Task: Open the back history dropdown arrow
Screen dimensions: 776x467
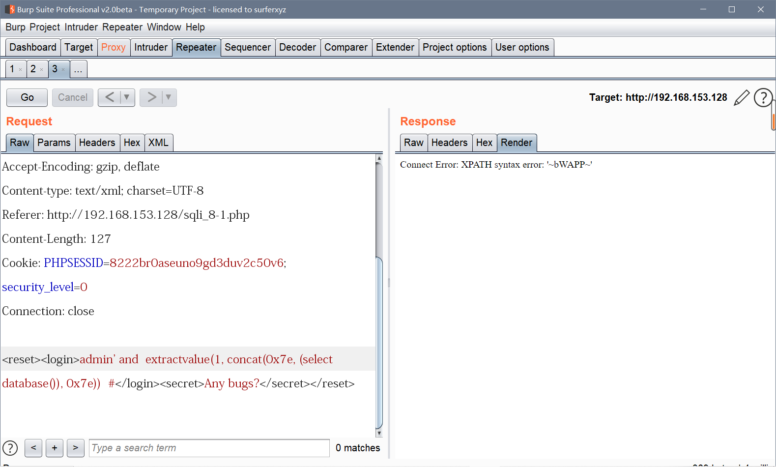Action: point(127,97)
